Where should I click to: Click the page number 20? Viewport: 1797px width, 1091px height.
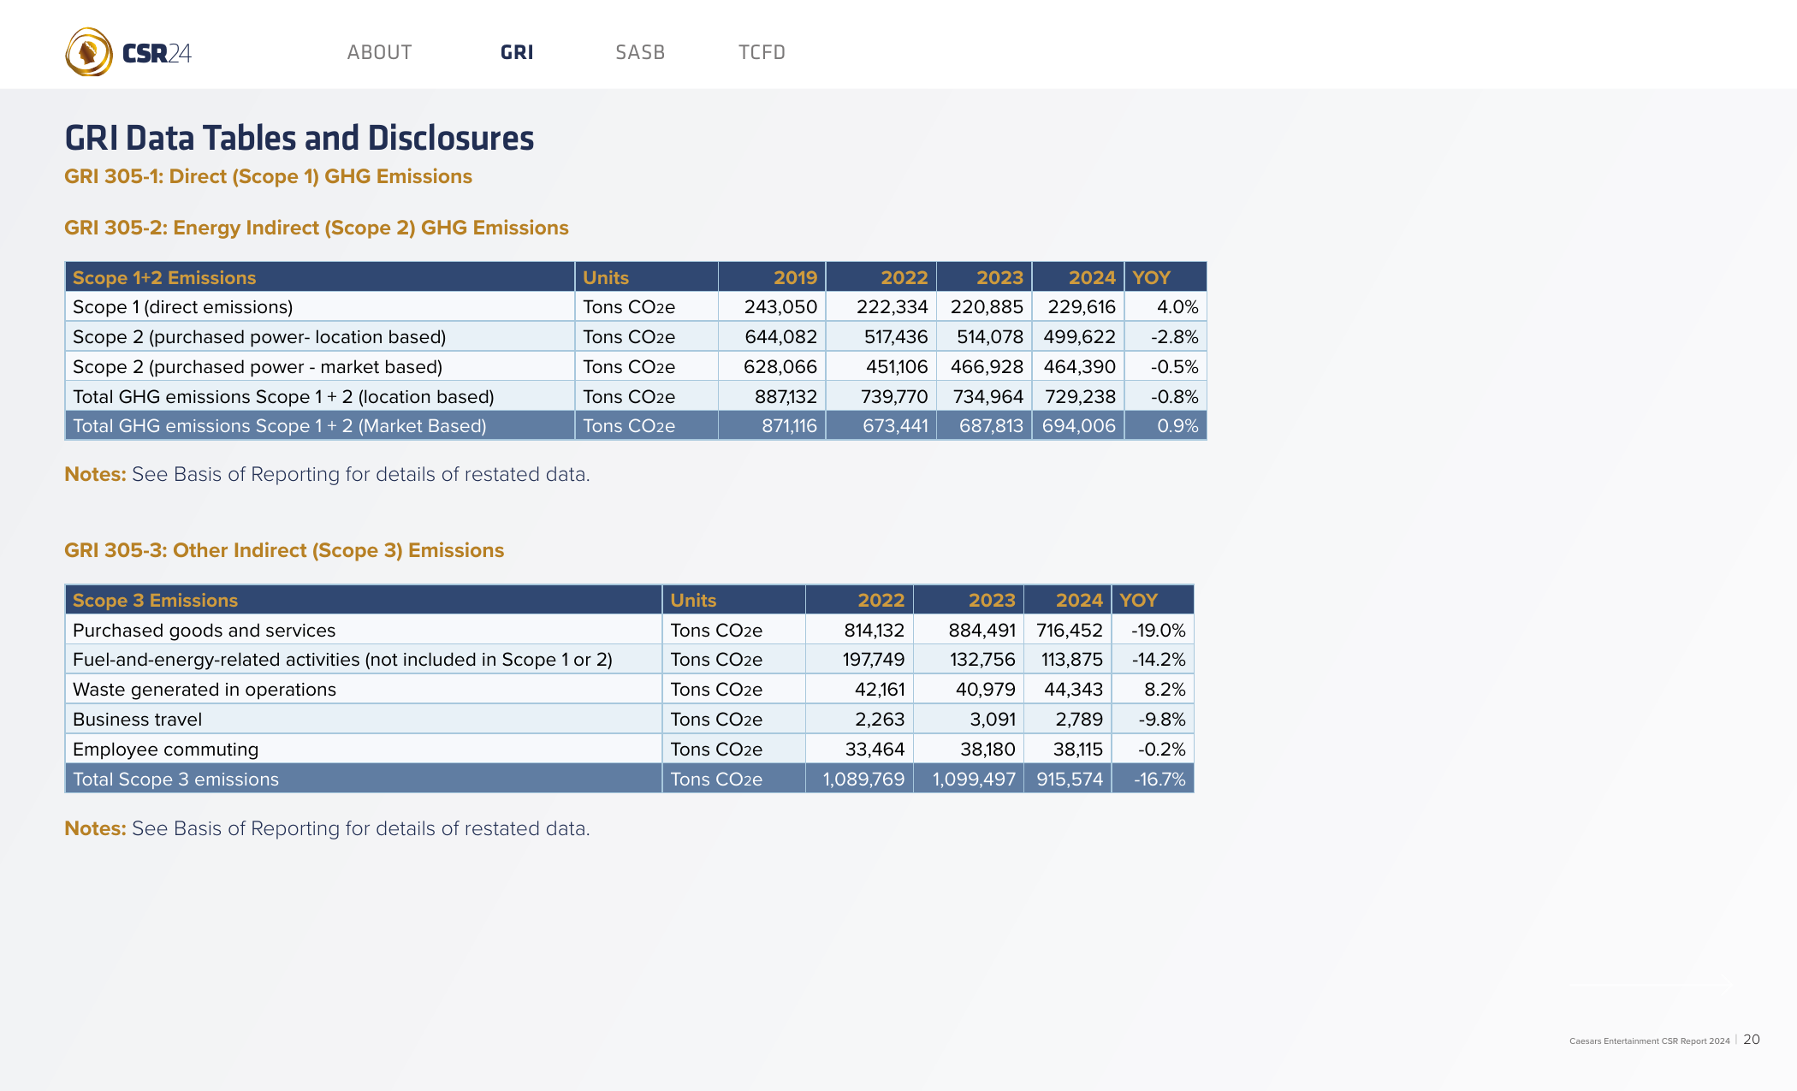[x=1752, y=1039]
